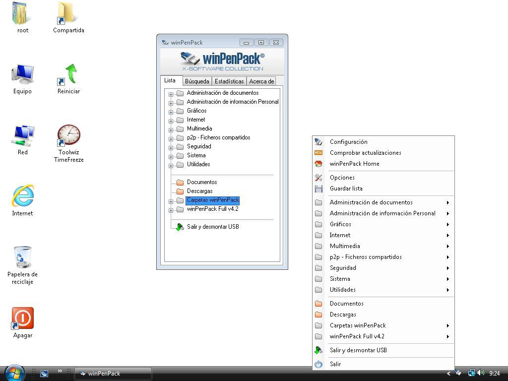Expand the Internet tree node
508x381 pixels.
(x=171, y=121)
